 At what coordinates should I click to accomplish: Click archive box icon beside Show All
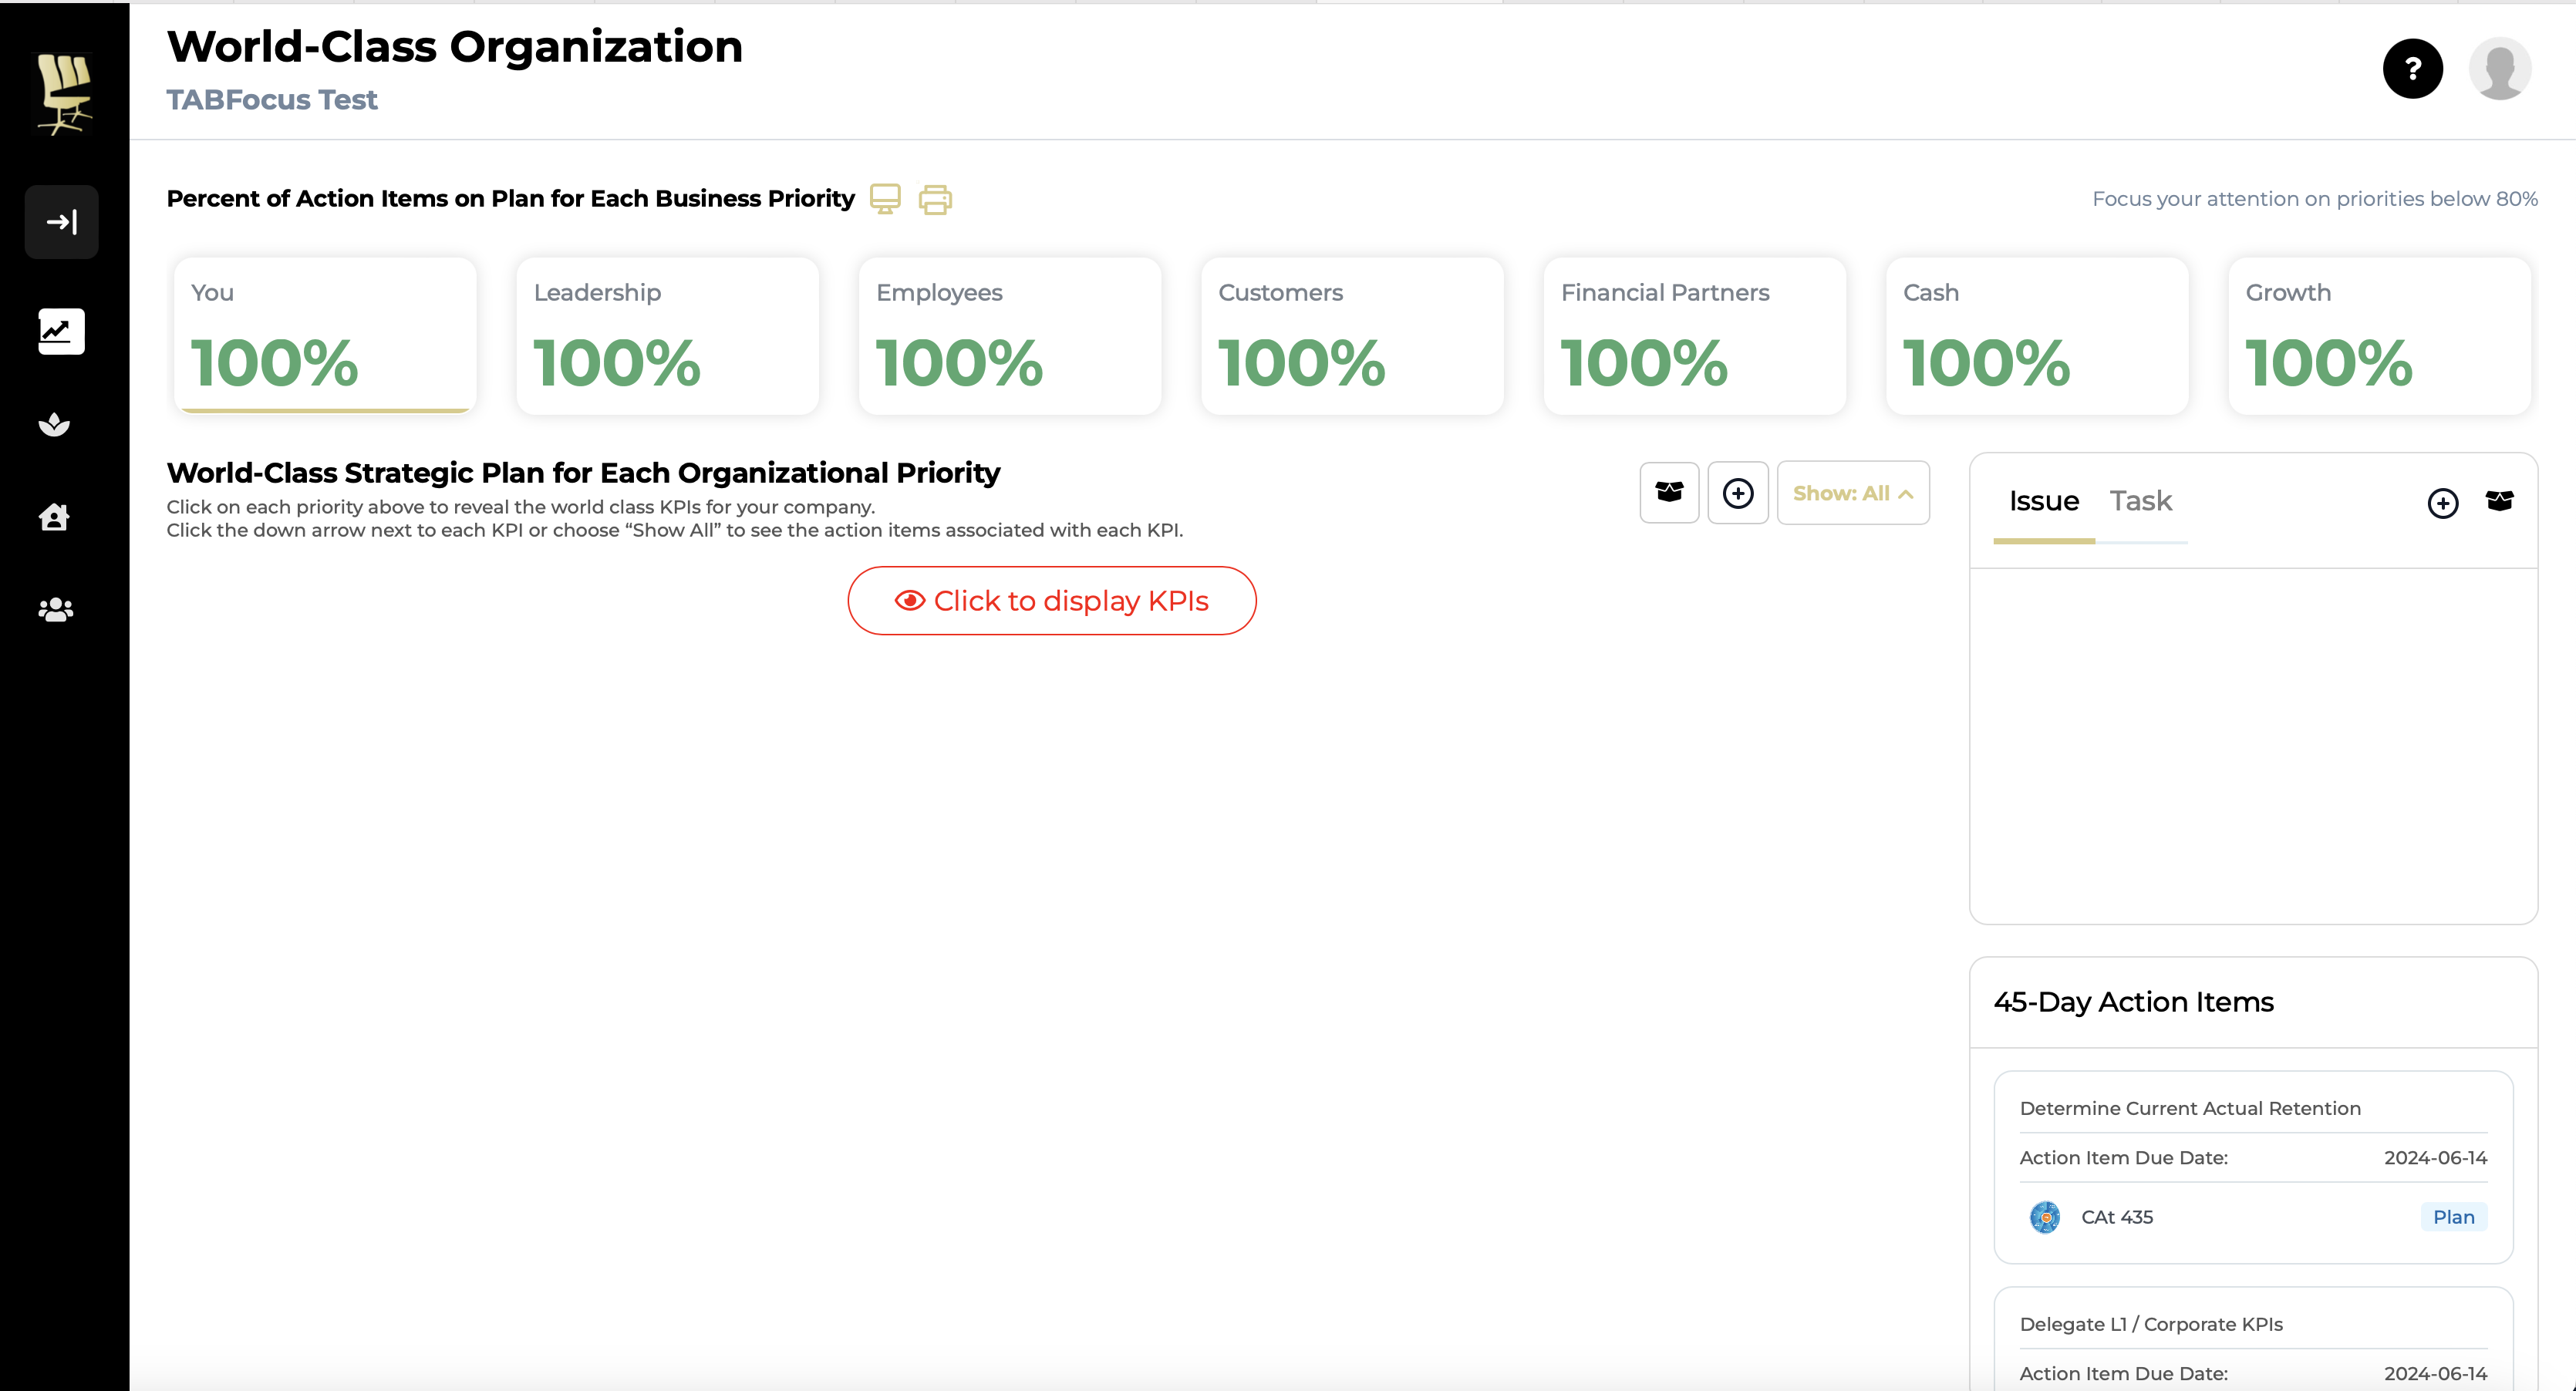coord(1669,492)
